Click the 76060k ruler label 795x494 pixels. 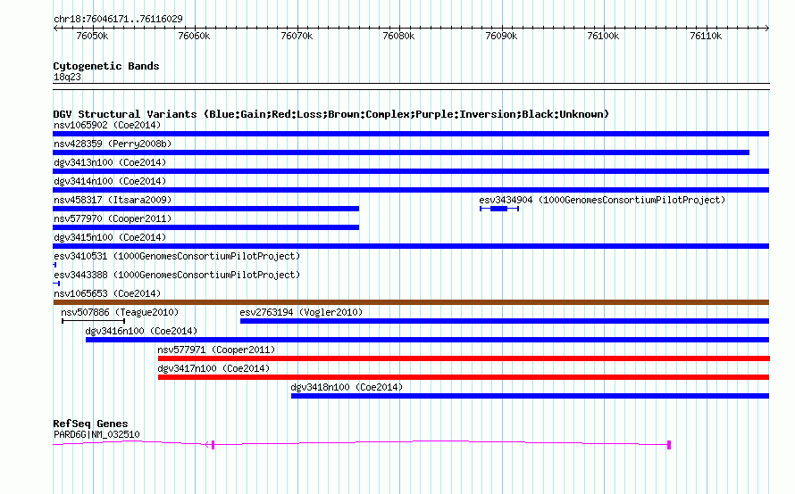pyautogui.click(x=194, y=36)
